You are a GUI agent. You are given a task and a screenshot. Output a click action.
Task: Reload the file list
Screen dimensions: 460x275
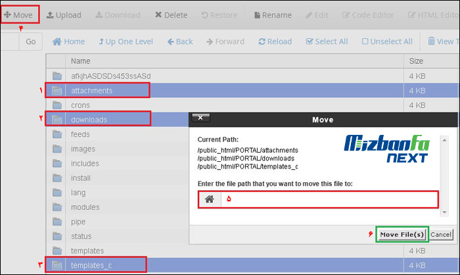(275, 41)
